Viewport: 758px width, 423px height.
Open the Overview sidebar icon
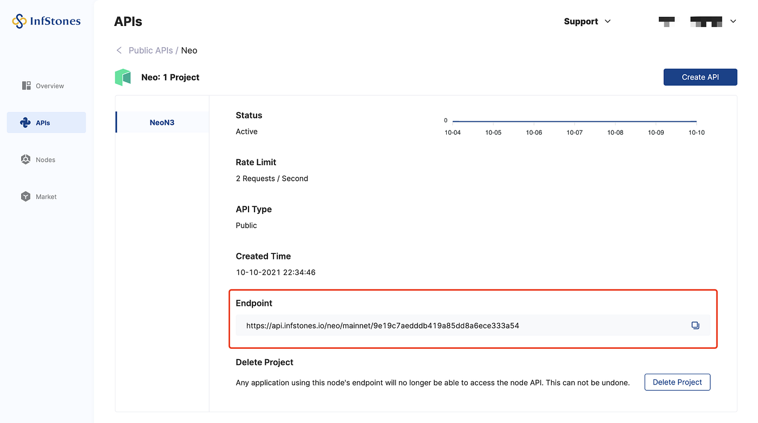(26, 86)
